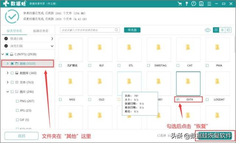Screen dimensions: 236x143
Task: Open the shopping cart purchase icon
Action: [180, 3]
